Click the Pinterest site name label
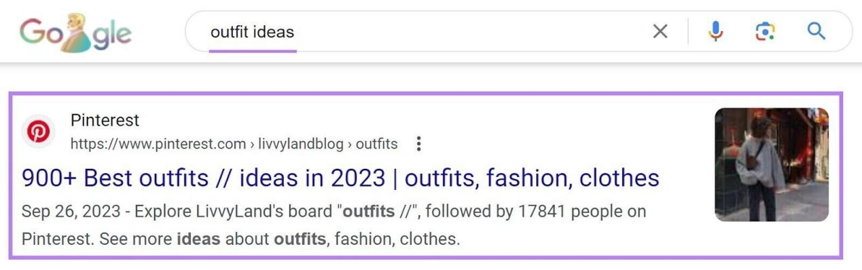Image resolution: width=862 pixels, height=270 pixels. point(105,121)
